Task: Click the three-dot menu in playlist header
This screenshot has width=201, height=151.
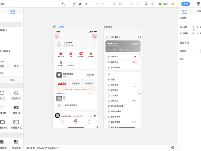Action: pyautogui.click(x=94, y=93)
